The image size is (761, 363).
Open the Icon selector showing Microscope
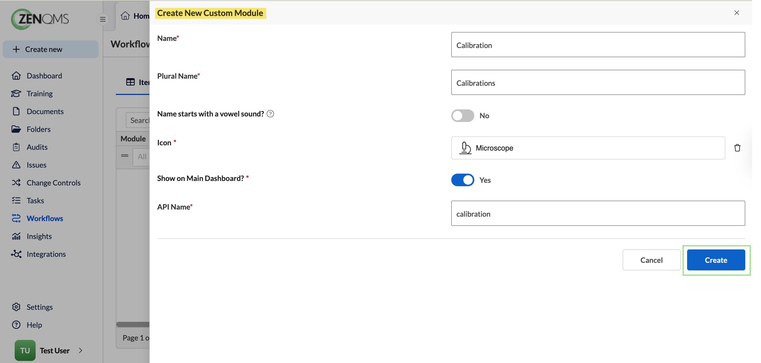click(588, 148)
